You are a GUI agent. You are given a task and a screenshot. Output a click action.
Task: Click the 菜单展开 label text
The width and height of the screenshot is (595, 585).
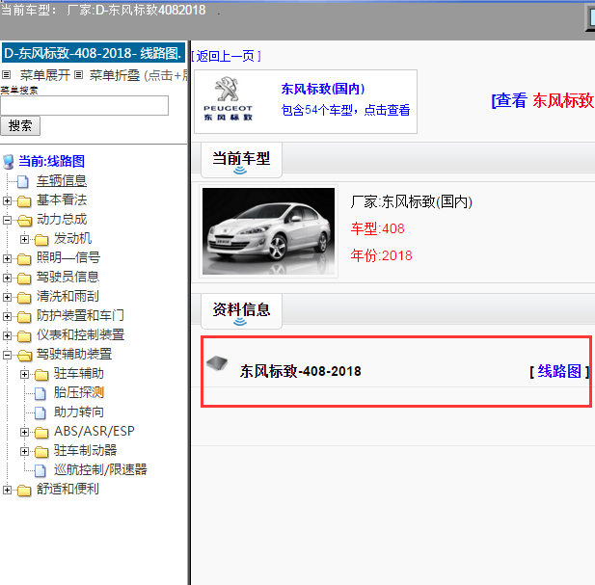tap(45, 75)
